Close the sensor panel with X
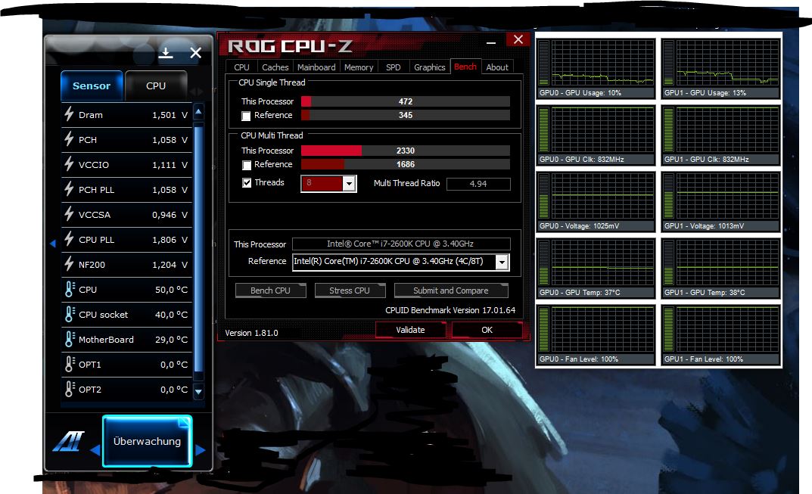The width and height of the screenshot is (812, 494). coord(195,52)
